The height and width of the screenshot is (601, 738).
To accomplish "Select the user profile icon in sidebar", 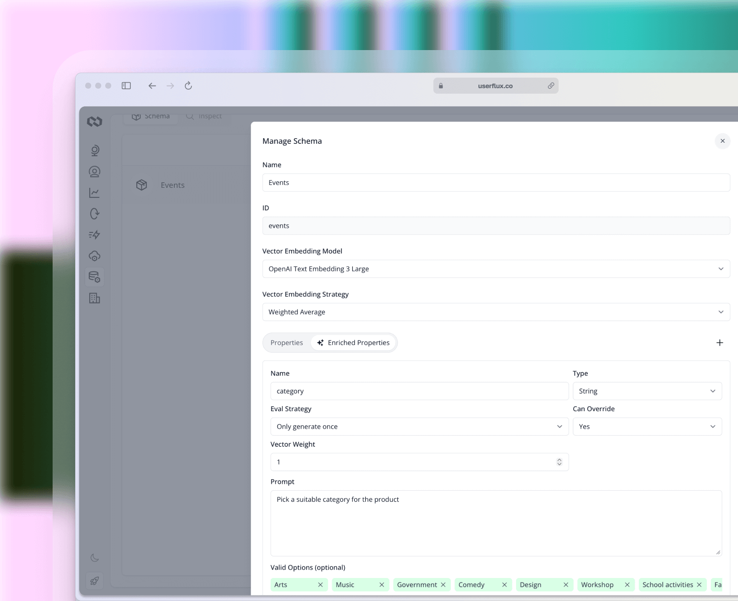I will click(x=94, y=171).
